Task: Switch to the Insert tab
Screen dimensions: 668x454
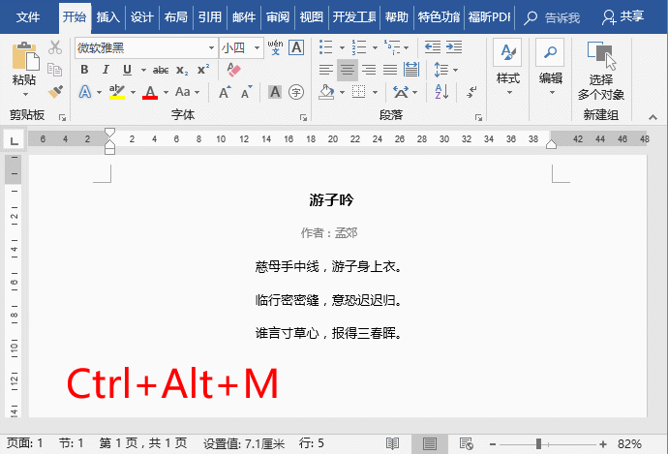Action: (x=107, y=17)
